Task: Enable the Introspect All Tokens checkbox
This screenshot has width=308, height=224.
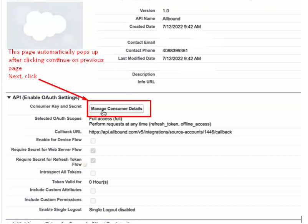Action: [x=93, y=173]
